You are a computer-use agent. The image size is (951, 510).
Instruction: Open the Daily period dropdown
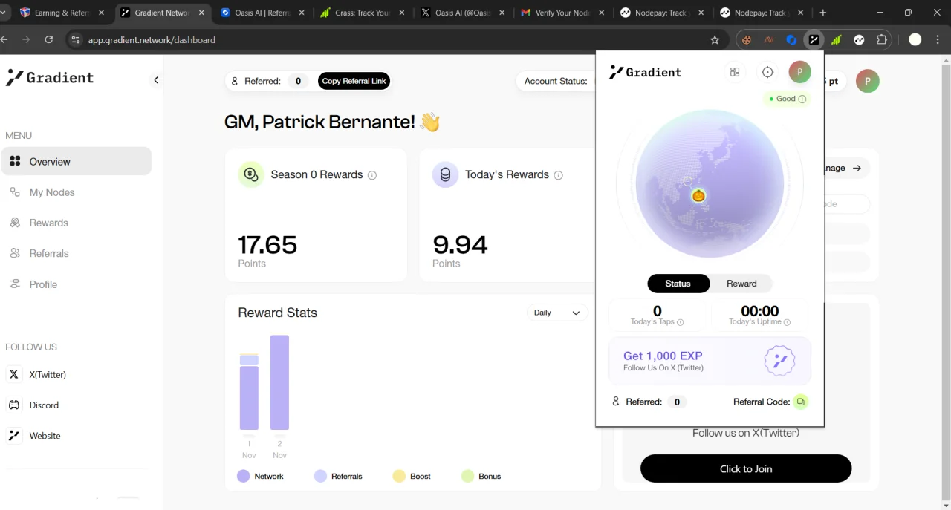point(556,313)
